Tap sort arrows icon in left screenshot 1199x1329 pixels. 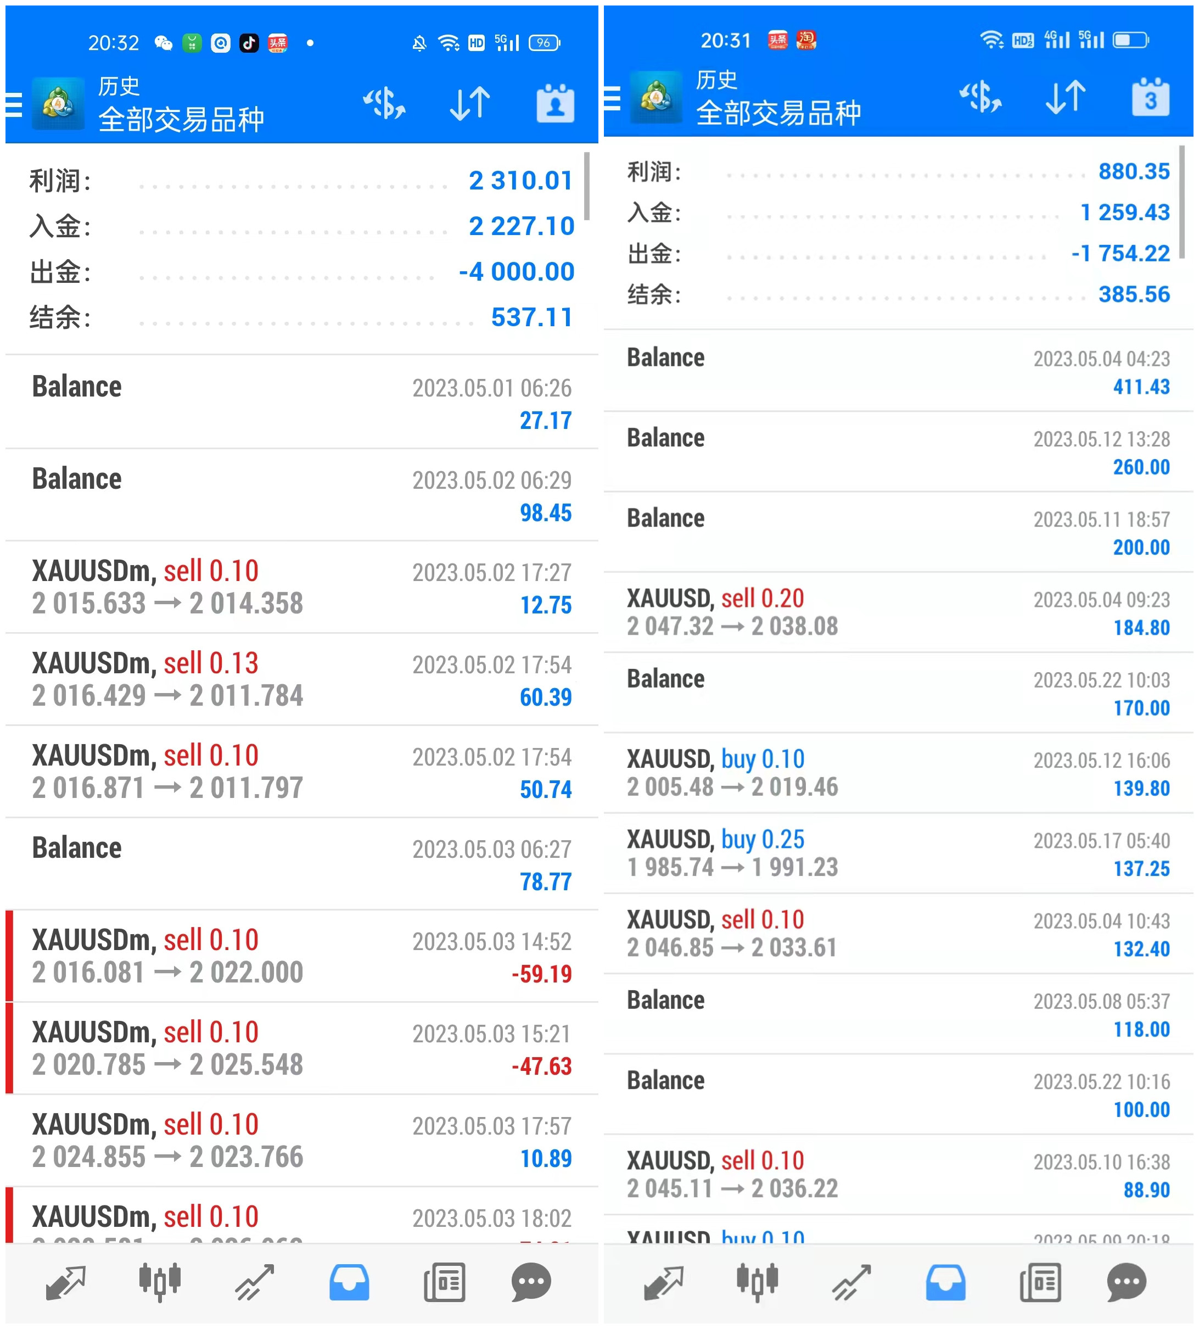pyautogui.click(x=470, y=103)
